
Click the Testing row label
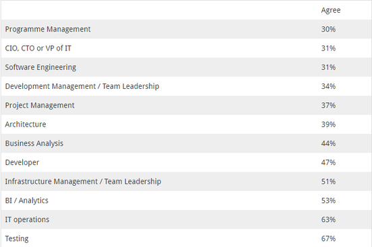point(17,239)
